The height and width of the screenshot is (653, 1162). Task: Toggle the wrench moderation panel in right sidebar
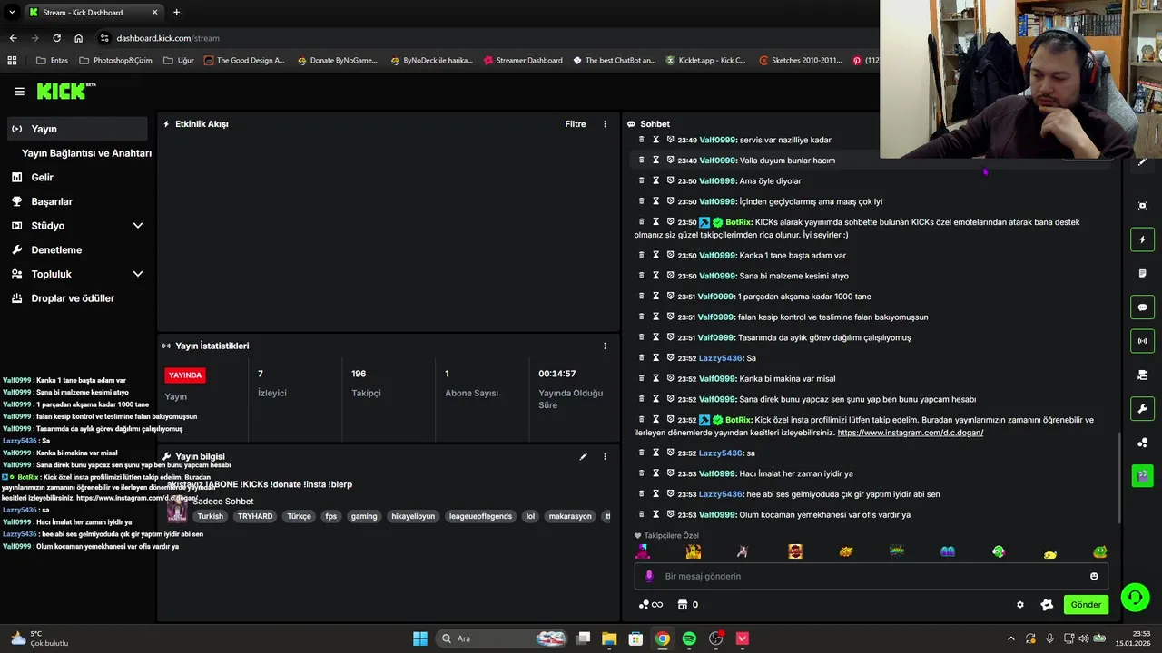(1142, 409)
